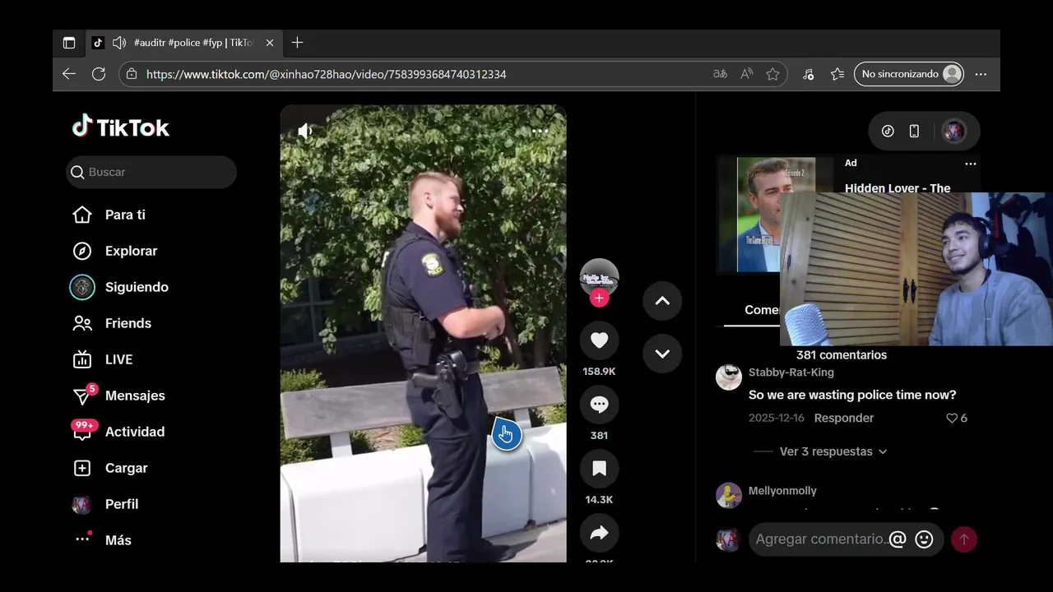1053x592 pixels.
Task: Click the read aloud icon
Action: tap(746, 74)
